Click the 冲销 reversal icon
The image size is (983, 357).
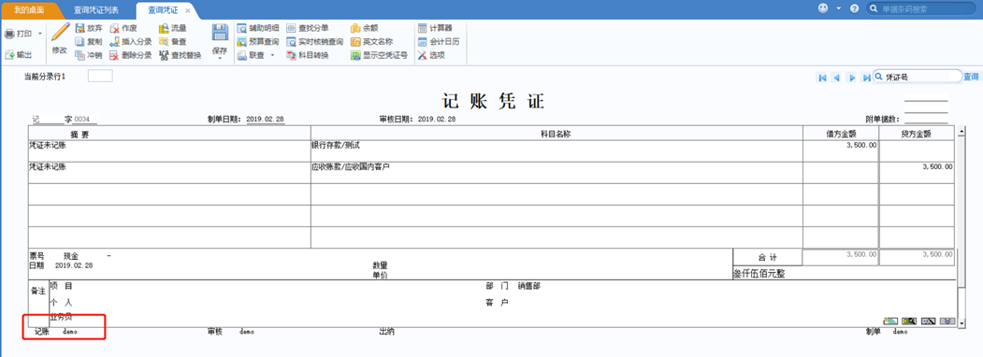coord(80,55)
